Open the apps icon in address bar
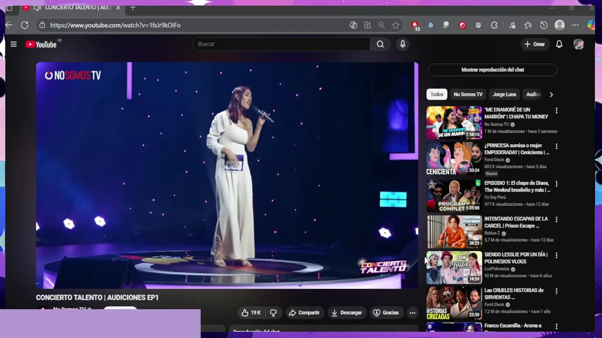This screenshot has height=338, width=602. point(367,25)
